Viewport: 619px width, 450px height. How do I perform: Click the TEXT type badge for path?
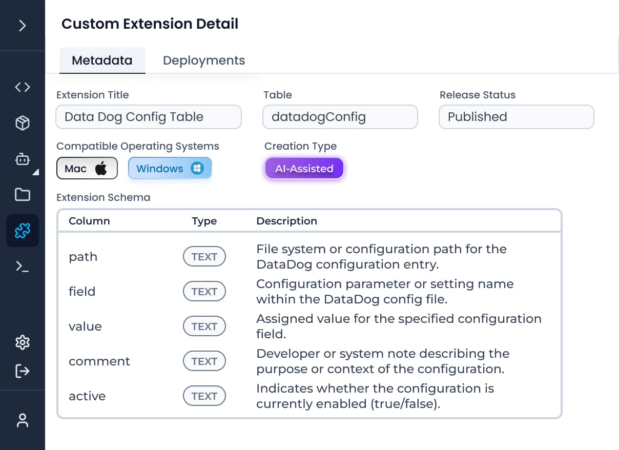(204, 257)
